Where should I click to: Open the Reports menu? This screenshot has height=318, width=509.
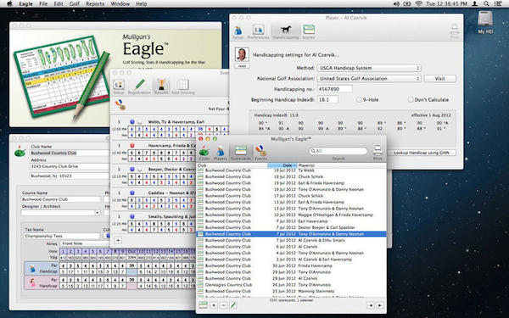tap(95, 3)
